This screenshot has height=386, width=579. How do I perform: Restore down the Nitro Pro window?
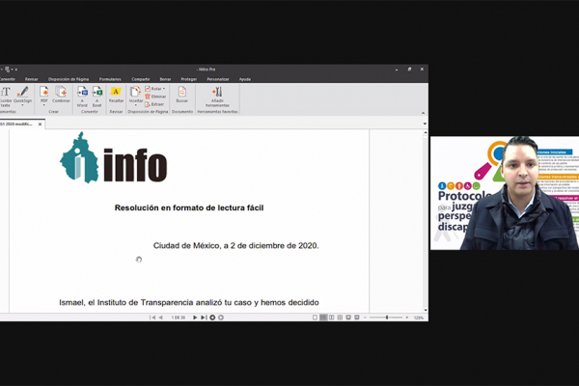point(409,69)
